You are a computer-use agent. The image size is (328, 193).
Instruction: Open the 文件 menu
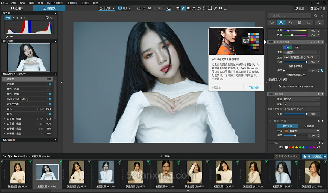(x=13, y=3)
